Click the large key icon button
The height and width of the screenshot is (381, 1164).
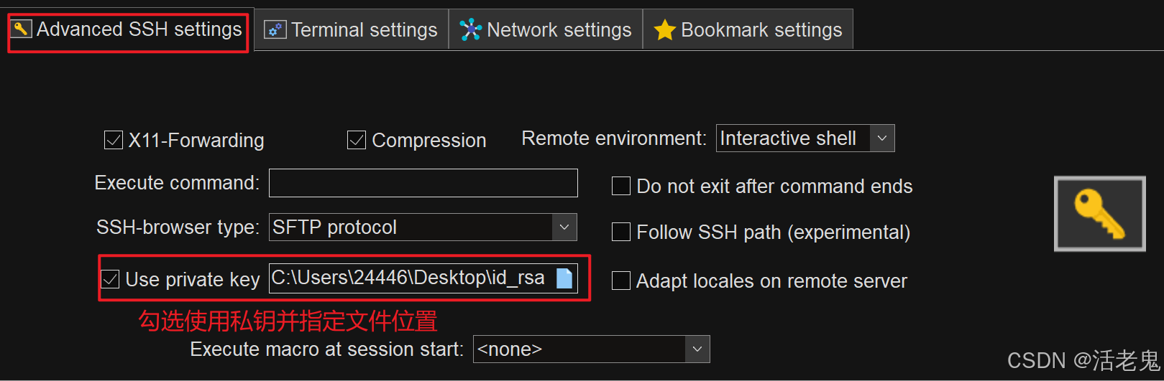[x=1099, y=214]
